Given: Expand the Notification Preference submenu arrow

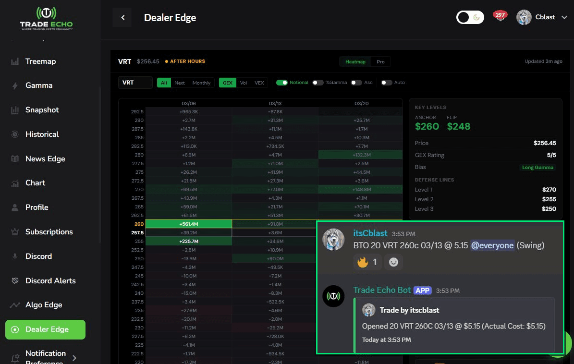Looking at the screenshot, I should coord(74,358).
